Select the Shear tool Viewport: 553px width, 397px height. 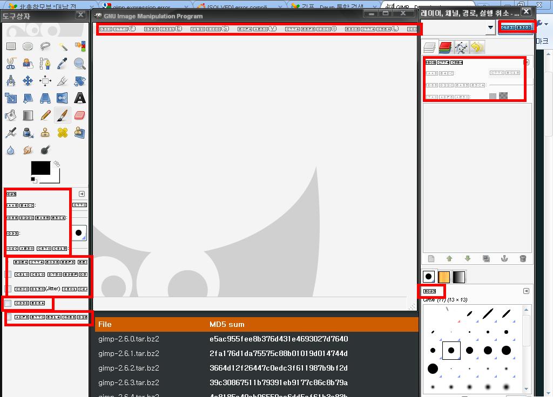(28, 98)
